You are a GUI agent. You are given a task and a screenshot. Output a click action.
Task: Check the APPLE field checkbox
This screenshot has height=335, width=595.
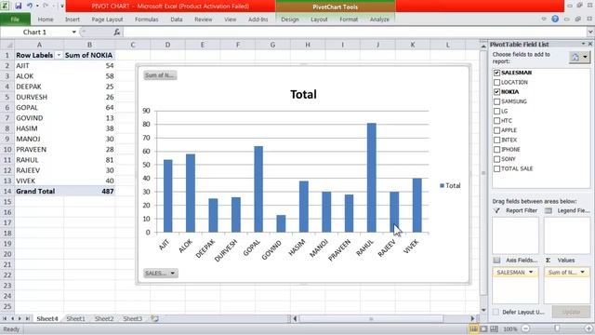(496, 130)
